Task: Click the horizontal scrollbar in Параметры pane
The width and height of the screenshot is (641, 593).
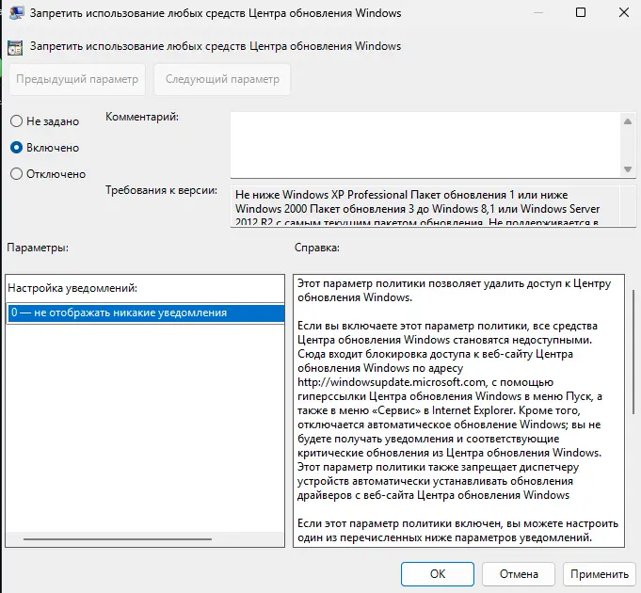Action: tap(118, 539)
